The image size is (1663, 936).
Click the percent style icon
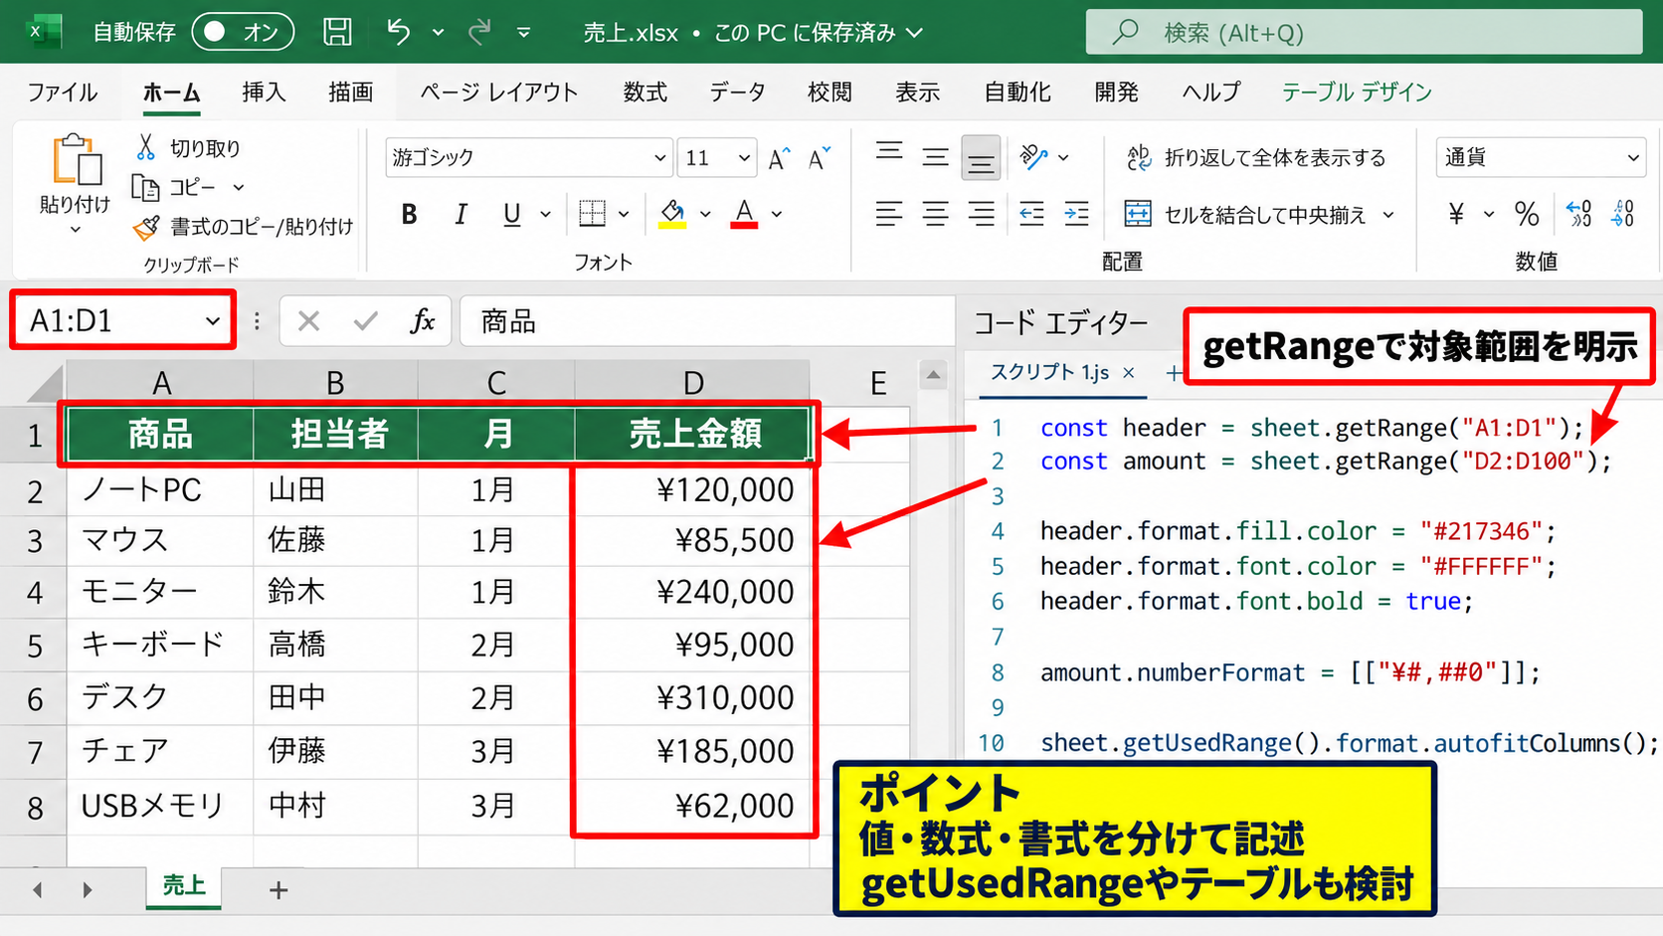[1527, 214]
